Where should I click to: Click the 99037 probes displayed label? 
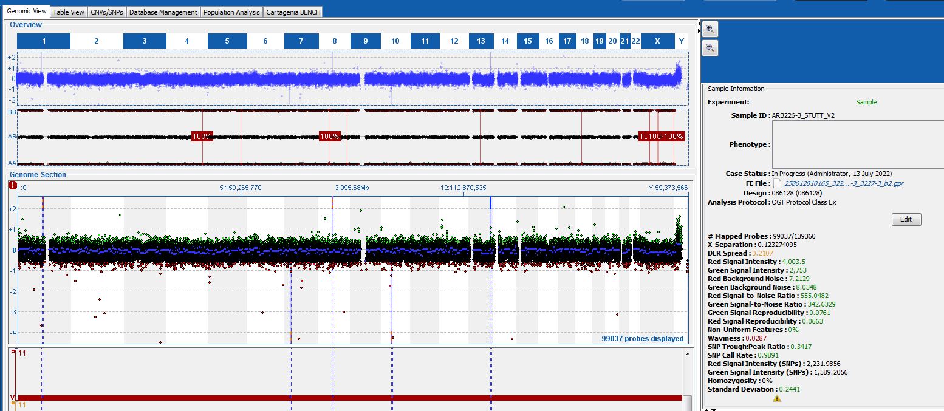643,339
